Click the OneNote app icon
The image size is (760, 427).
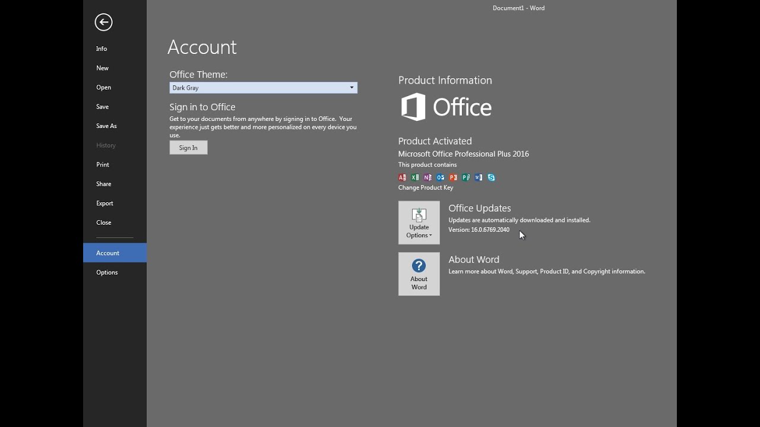tap(427, 177)
